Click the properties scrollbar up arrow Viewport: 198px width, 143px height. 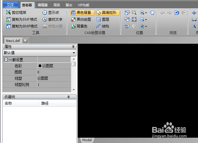[74, 59]
